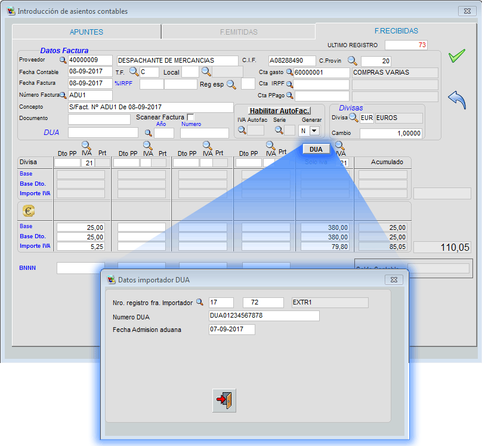Open DUA lookup magnifier beside Año field
Viewport: 482px width, 446px height.
tap(148, 133)
